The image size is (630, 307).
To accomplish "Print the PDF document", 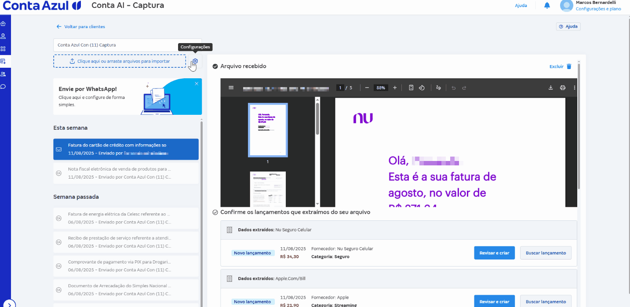I will [562, 88].
